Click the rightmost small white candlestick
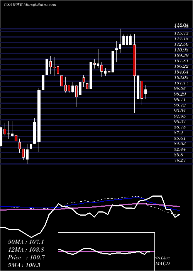Image resolution: width=193 pixels, height=271 pixels. [146, 92]
